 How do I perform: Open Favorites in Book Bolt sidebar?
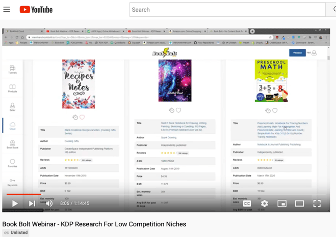coord(12,163)
